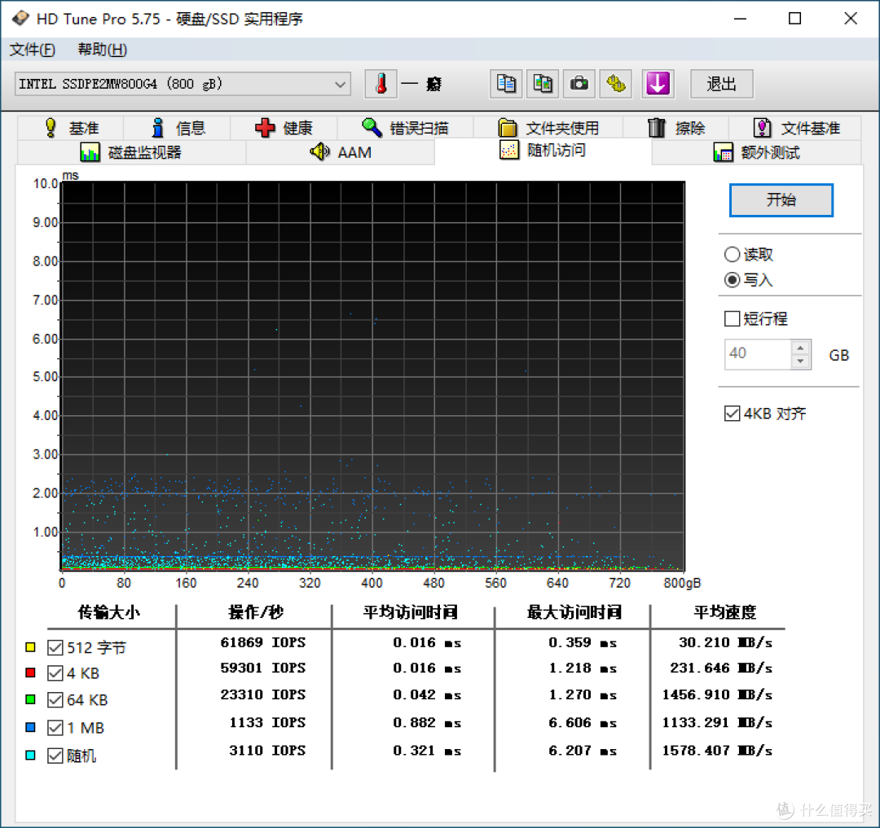This screenshot has width=880, height=828.
Task: Click the camera screenshot icon
Action: 579,83
